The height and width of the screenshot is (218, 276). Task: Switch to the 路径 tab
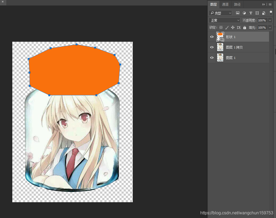237,4
